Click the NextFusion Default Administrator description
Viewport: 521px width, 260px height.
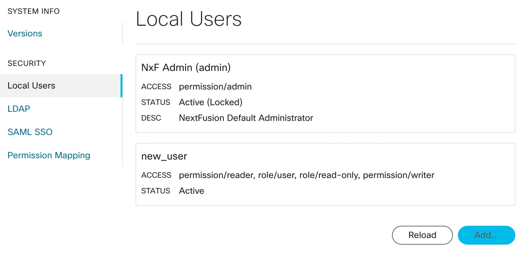pyautogui.click(x=246, y=118)
